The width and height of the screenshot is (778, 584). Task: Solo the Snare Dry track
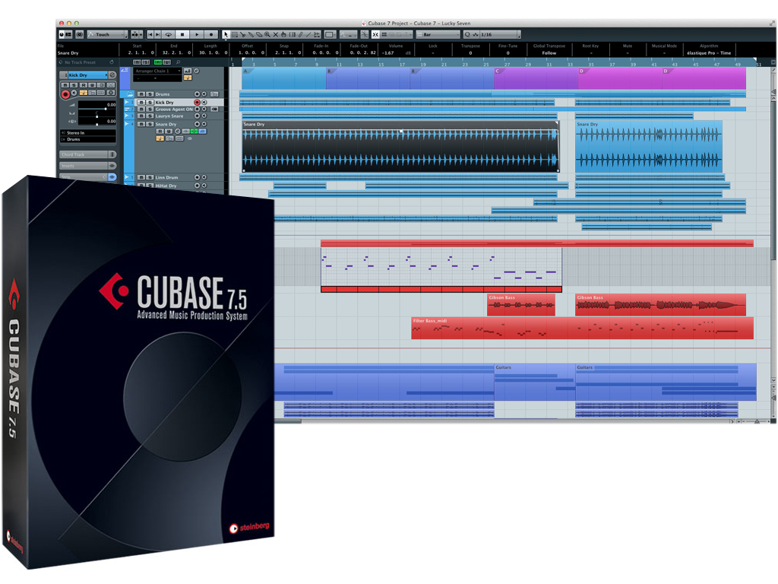(x=150, y=124)
